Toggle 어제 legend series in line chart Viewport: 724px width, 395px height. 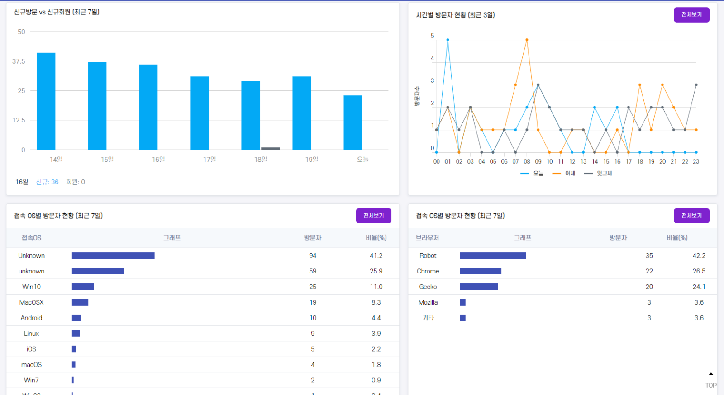pyautogui.click(x=564, y=173)
